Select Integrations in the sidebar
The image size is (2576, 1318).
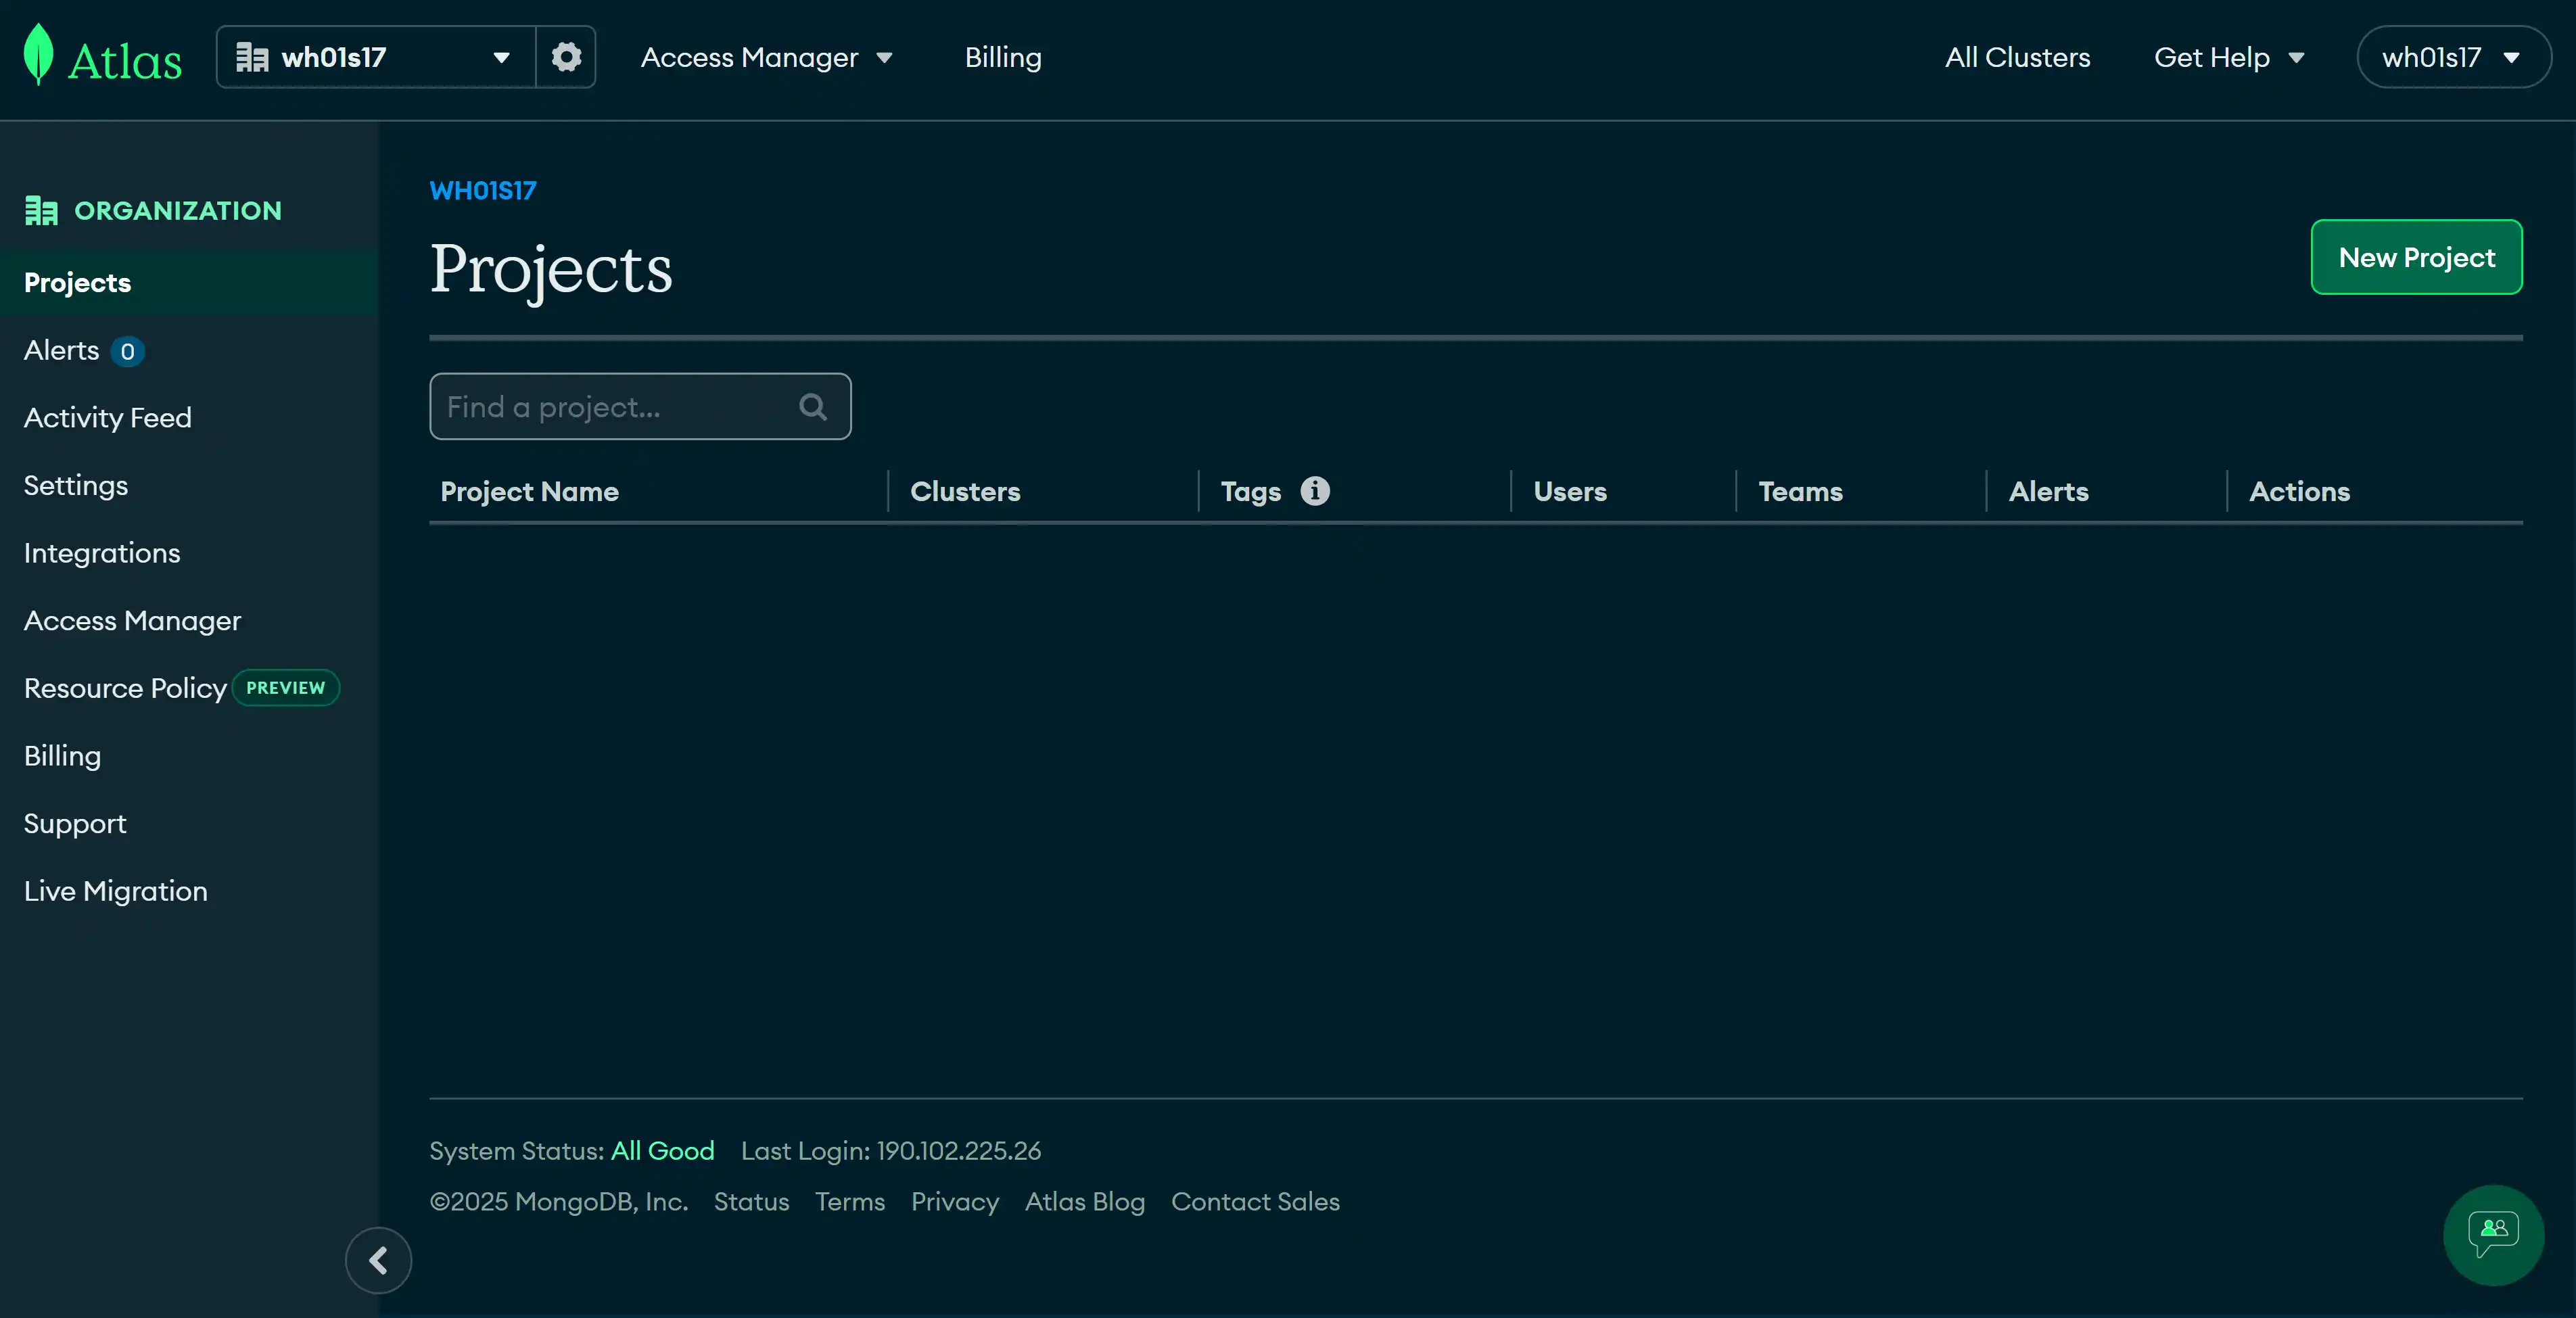point(102,553)
